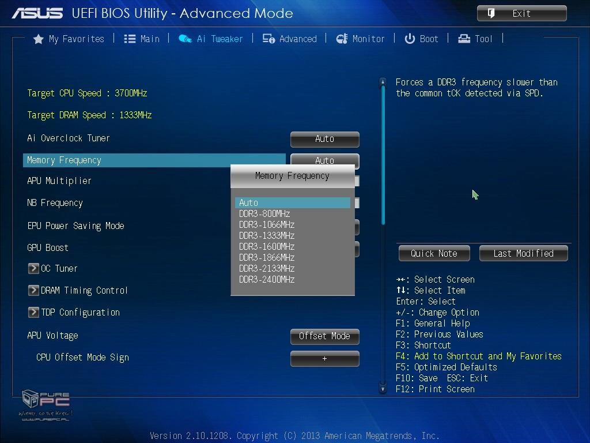This screenshot has width=590, height=443.
Task: Click the list icon beside Main
Action: point(130,39)
